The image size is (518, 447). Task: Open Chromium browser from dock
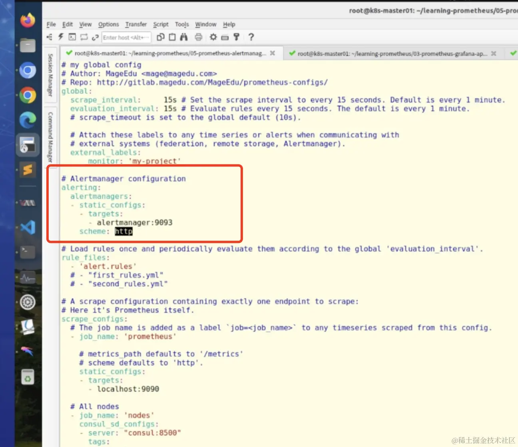28,71
